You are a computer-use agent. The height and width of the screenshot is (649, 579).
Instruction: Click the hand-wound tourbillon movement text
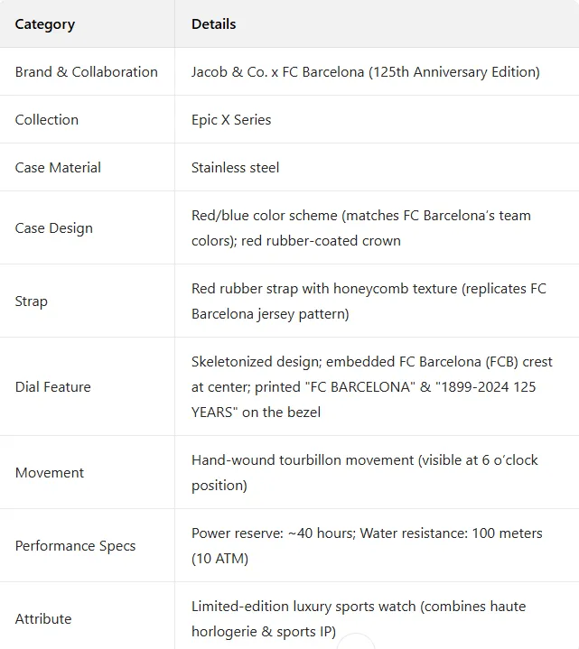[364, 472]
